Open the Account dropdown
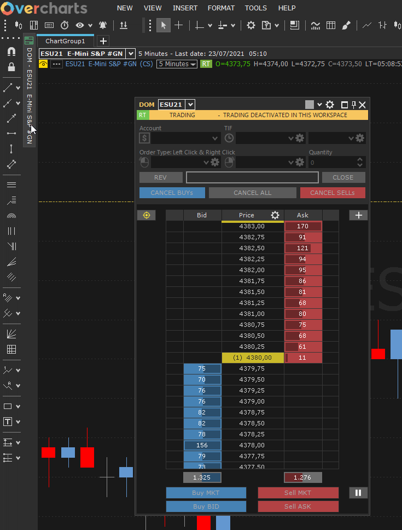 (x=185, y=138)
